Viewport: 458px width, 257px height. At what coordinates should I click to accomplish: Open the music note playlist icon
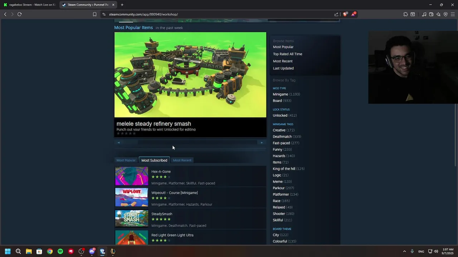[424, 14]
